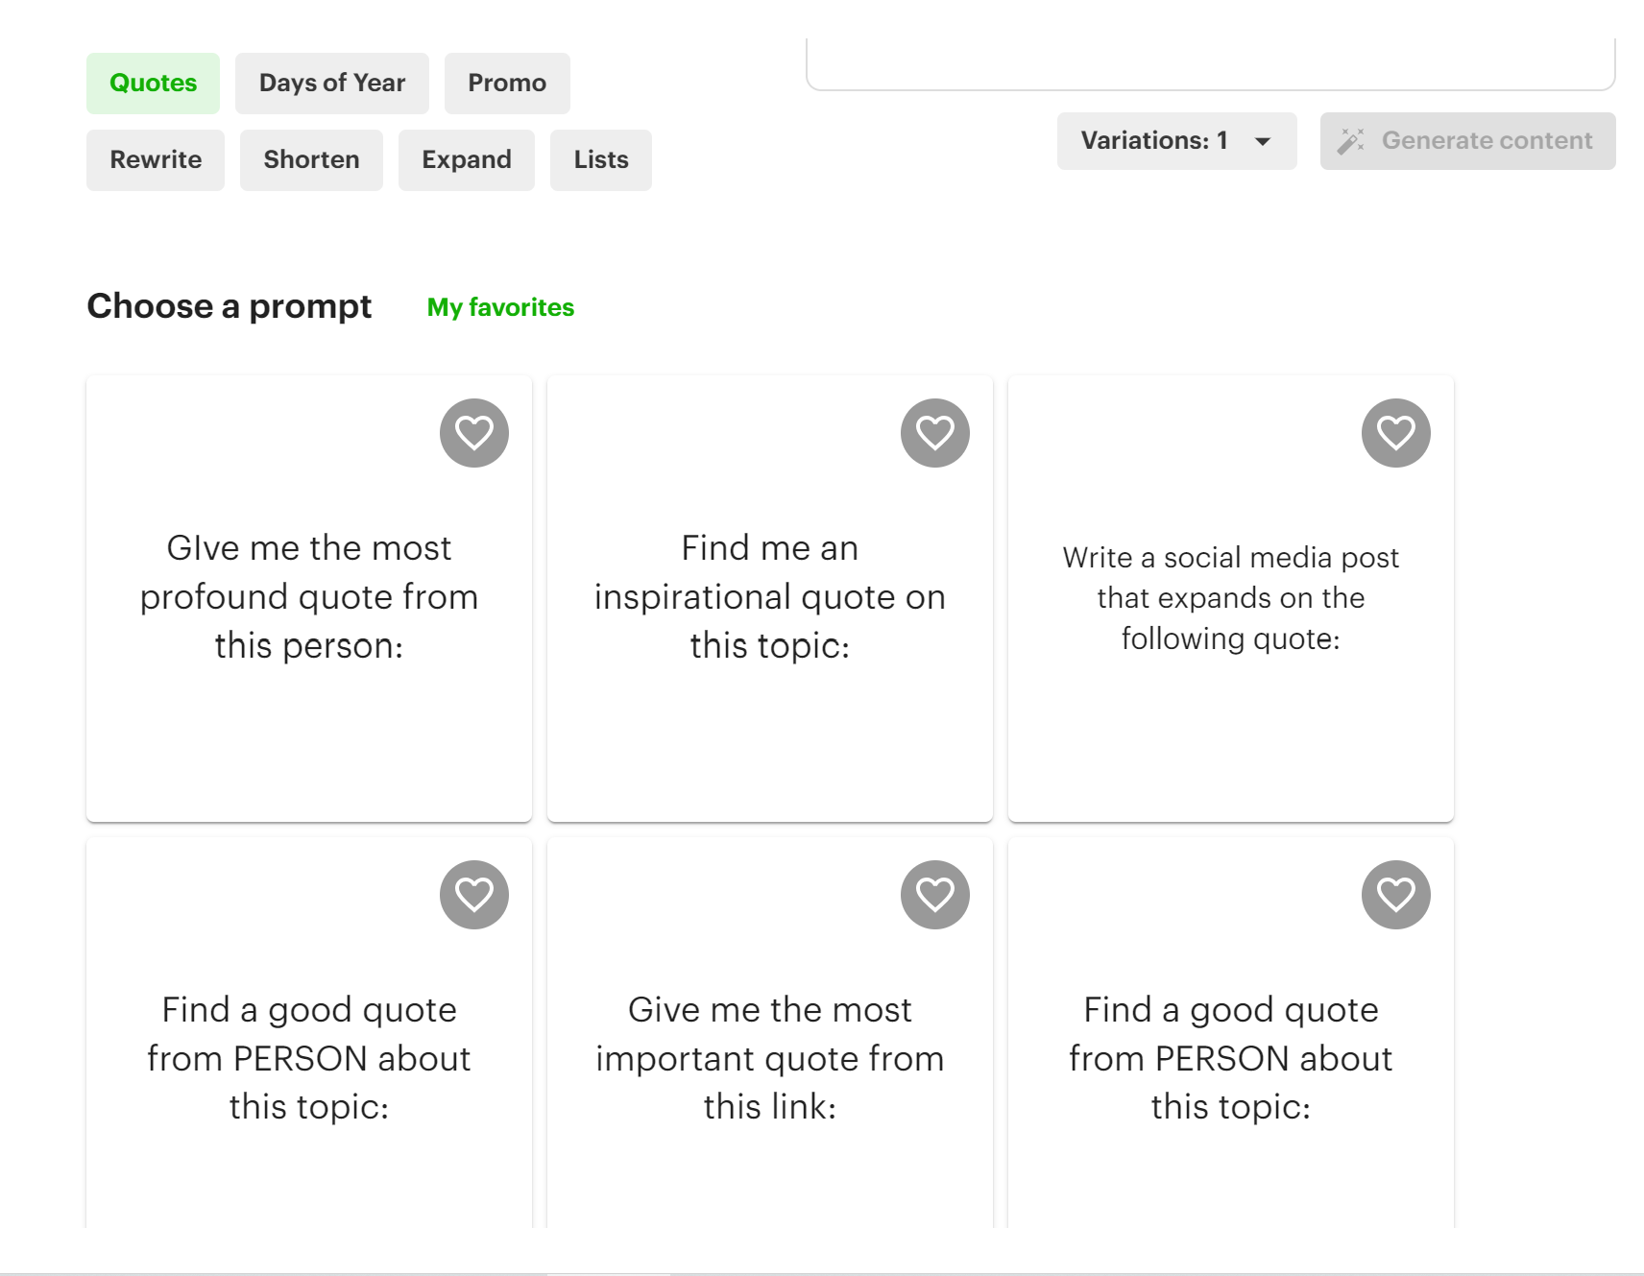Select 'Find me an inspirational quote' prompt card

tap(770, 598)
